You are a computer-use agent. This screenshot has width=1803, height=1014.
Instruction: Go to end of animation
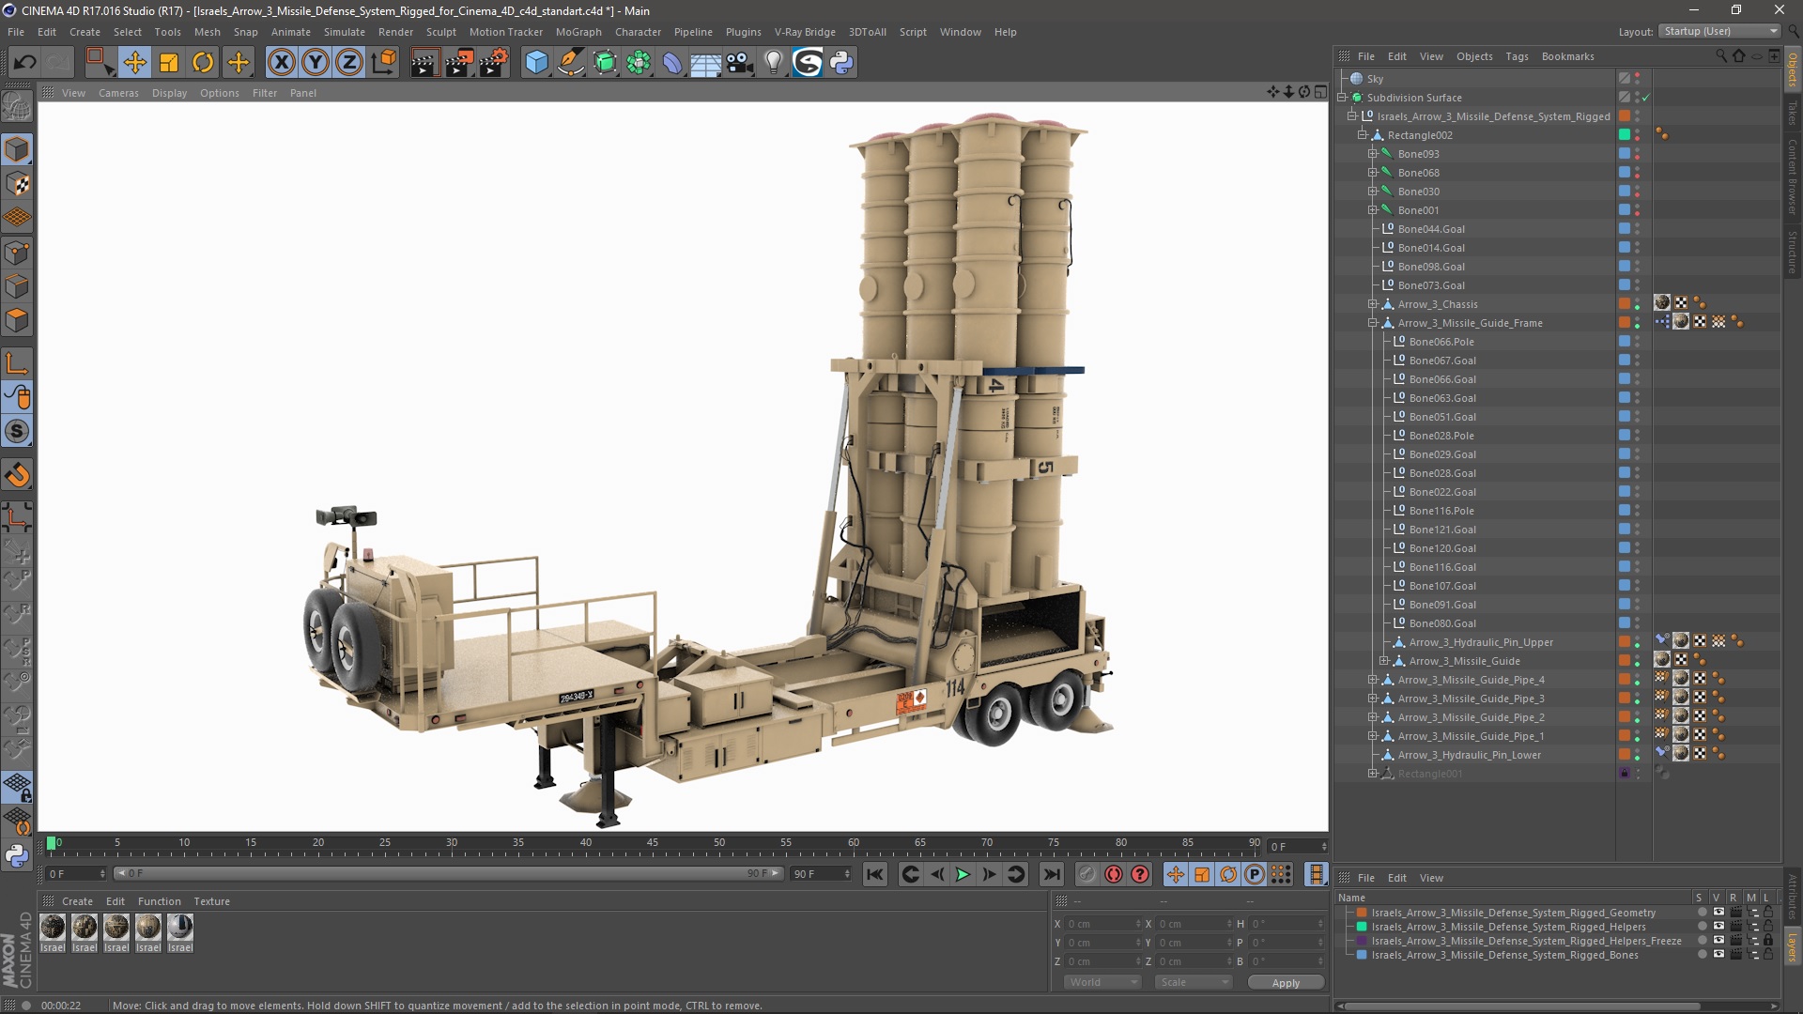tap(1052, 875)
